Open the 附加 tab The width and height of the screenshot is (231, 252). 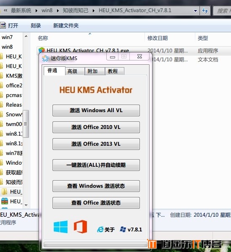click(94, 71)
